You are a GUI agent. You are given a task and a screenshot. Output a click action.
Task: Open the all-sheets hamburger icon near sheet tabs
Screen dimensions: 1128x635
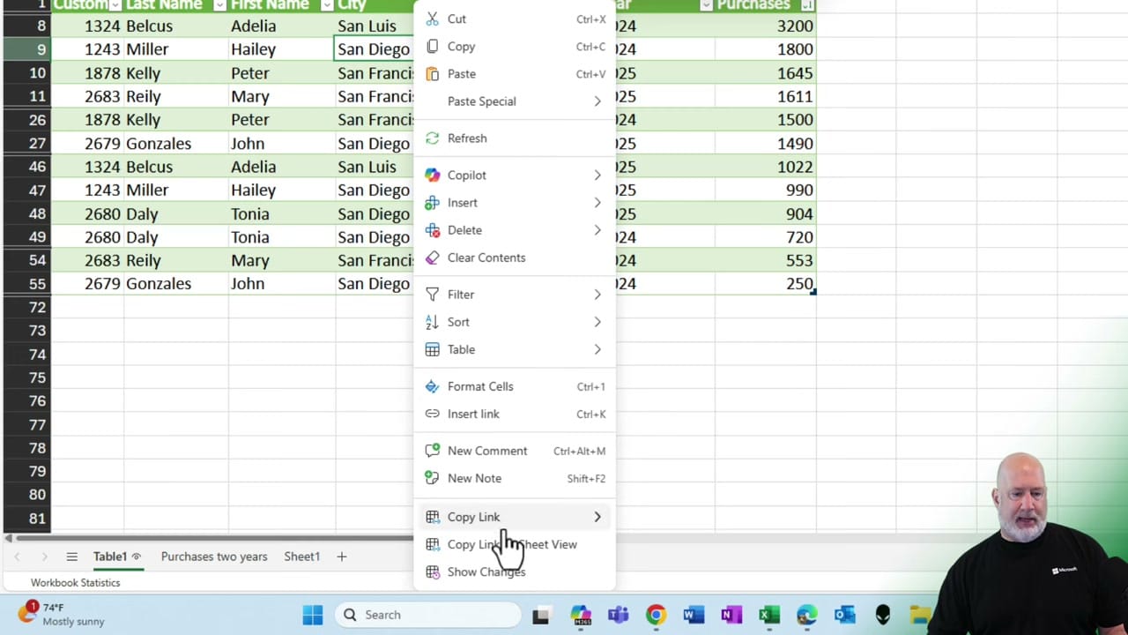(71, 556)
